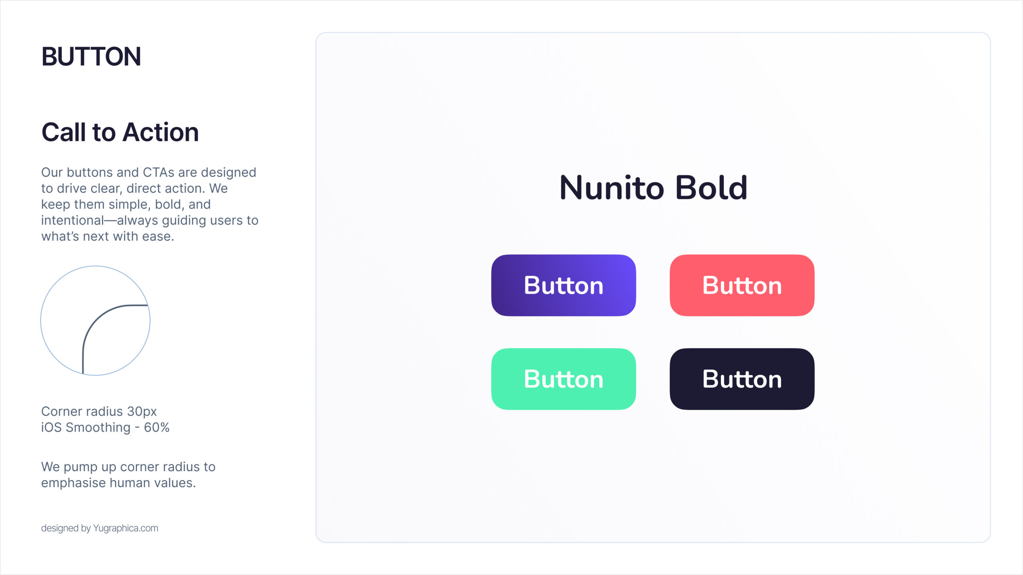Viewport: 1023px width, 575px height.
Task: Select the paragraph about buttons and CTAs
Action: click(x=150, y=204)
